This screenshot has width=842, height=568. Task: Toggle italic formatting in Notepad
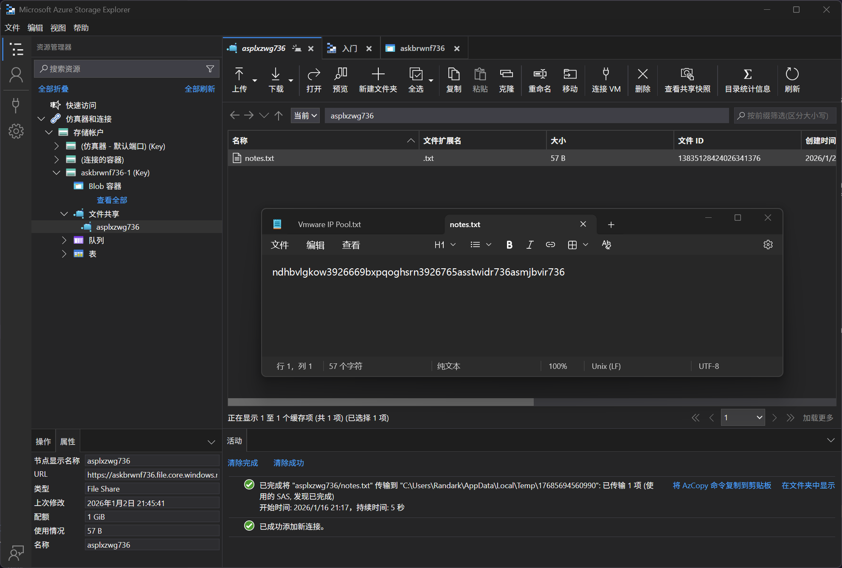[x=529, y=245]
